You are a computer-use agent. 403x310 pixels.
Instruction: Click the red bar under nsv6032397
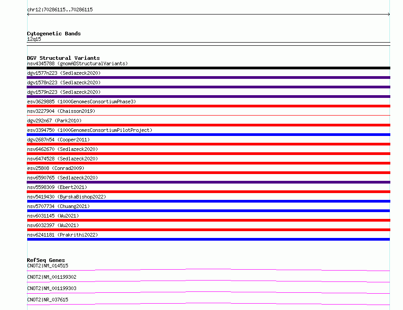(208, 230)
